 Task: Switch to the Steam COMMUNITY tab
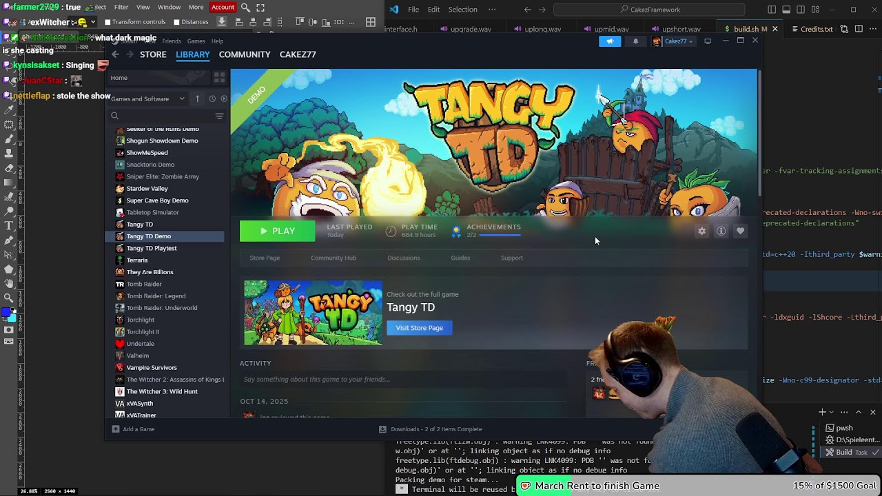point(245,54)
